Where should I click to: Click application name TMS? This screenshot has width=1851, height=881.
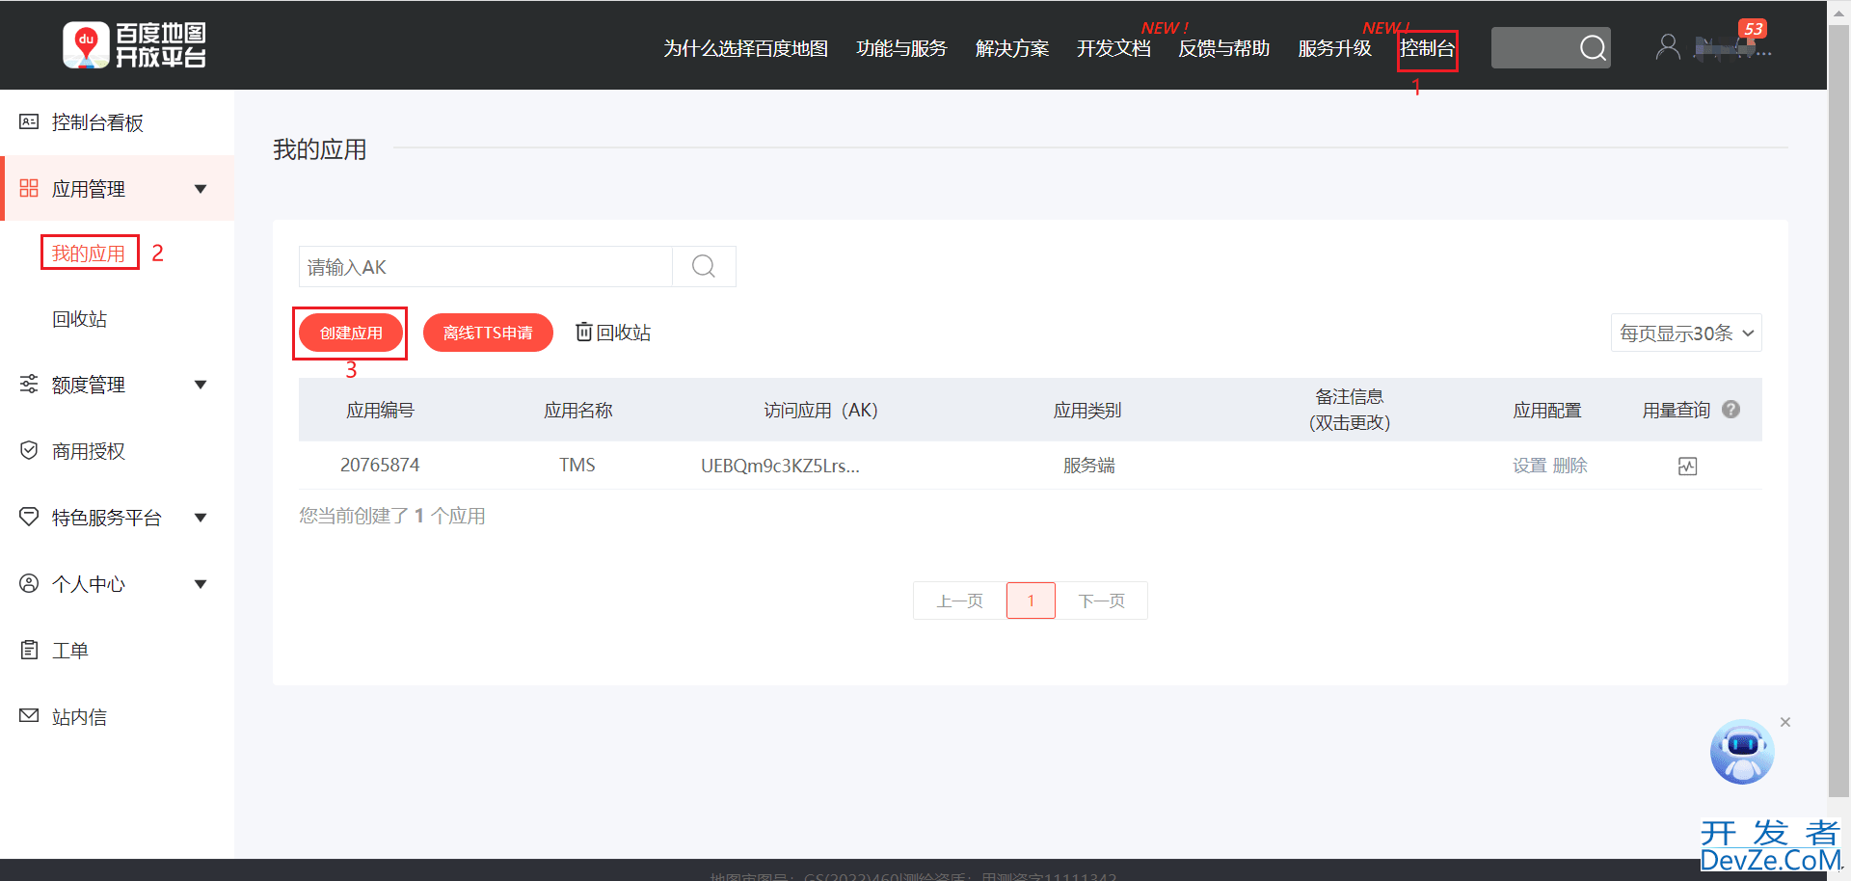(577, 465)
